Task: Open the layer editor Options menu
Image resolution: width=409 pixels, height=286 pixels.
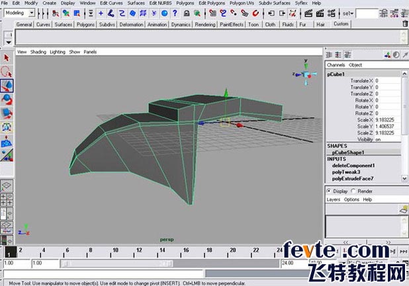Action: (x=351, y=199)
